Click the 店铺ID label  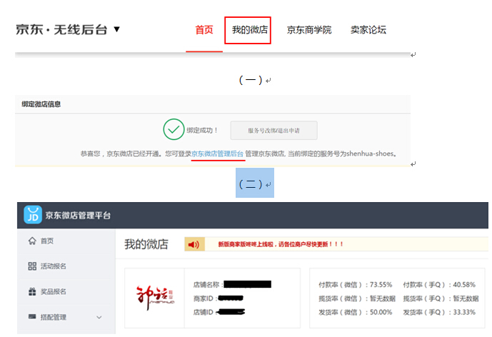coord(204,312)
